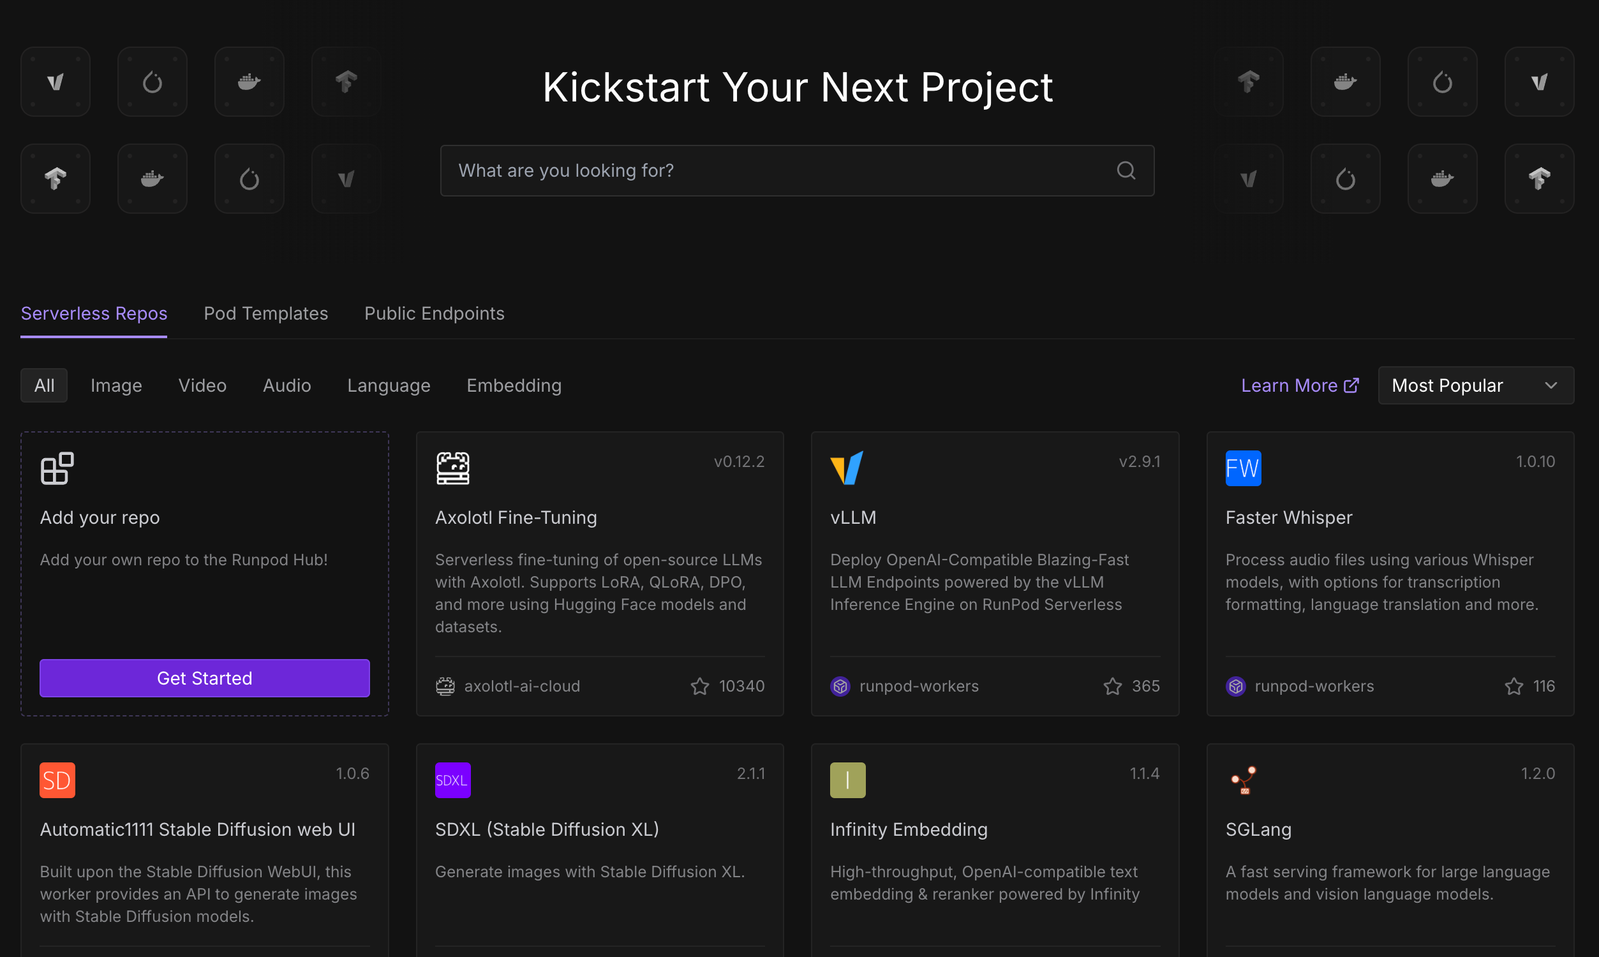This screenshot has width=1599, height=957.
Task: Filter repos by Video
Action: coord(202,385)
